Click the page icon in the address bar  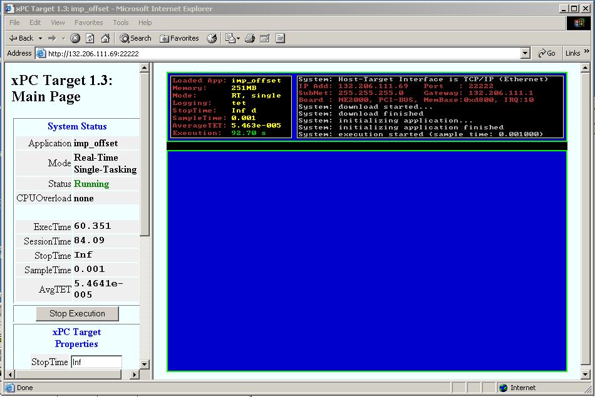coord(41,53)
